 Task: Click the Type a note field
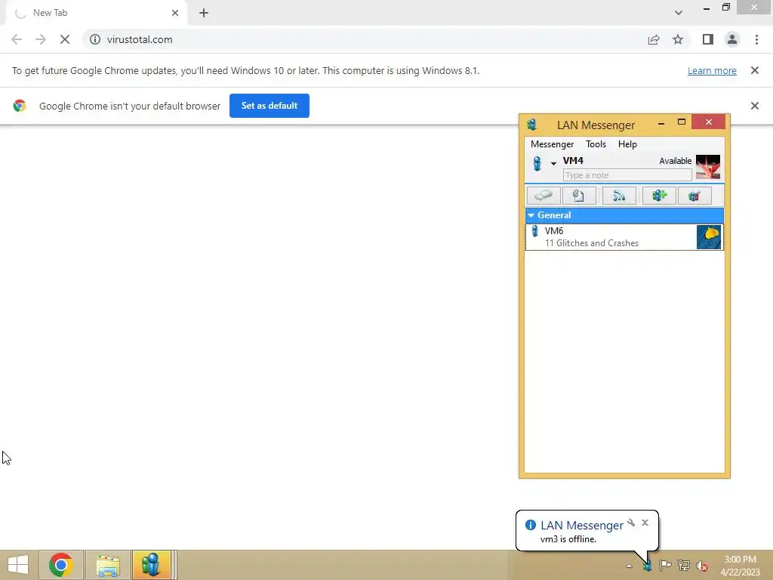coord(627,175)
